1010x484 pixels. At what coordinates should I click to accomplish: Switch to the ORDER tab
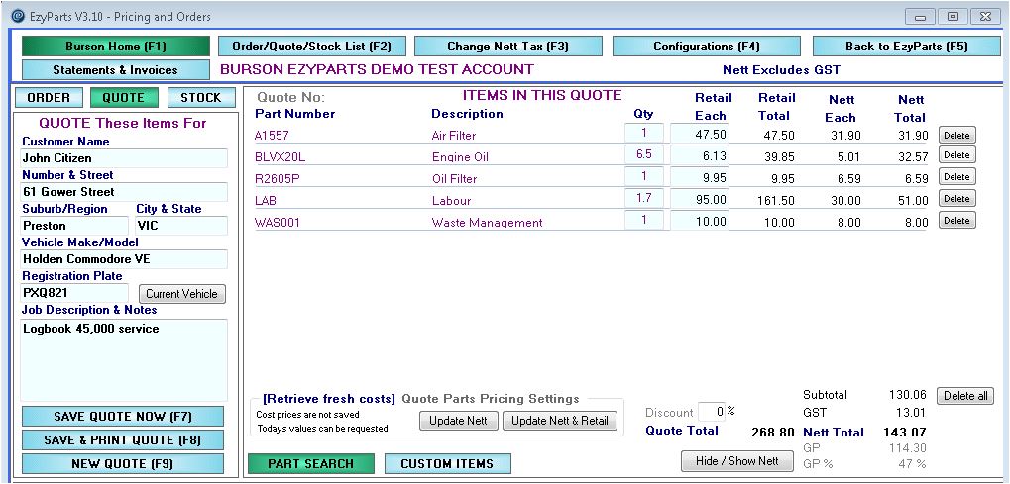[49, 98]
